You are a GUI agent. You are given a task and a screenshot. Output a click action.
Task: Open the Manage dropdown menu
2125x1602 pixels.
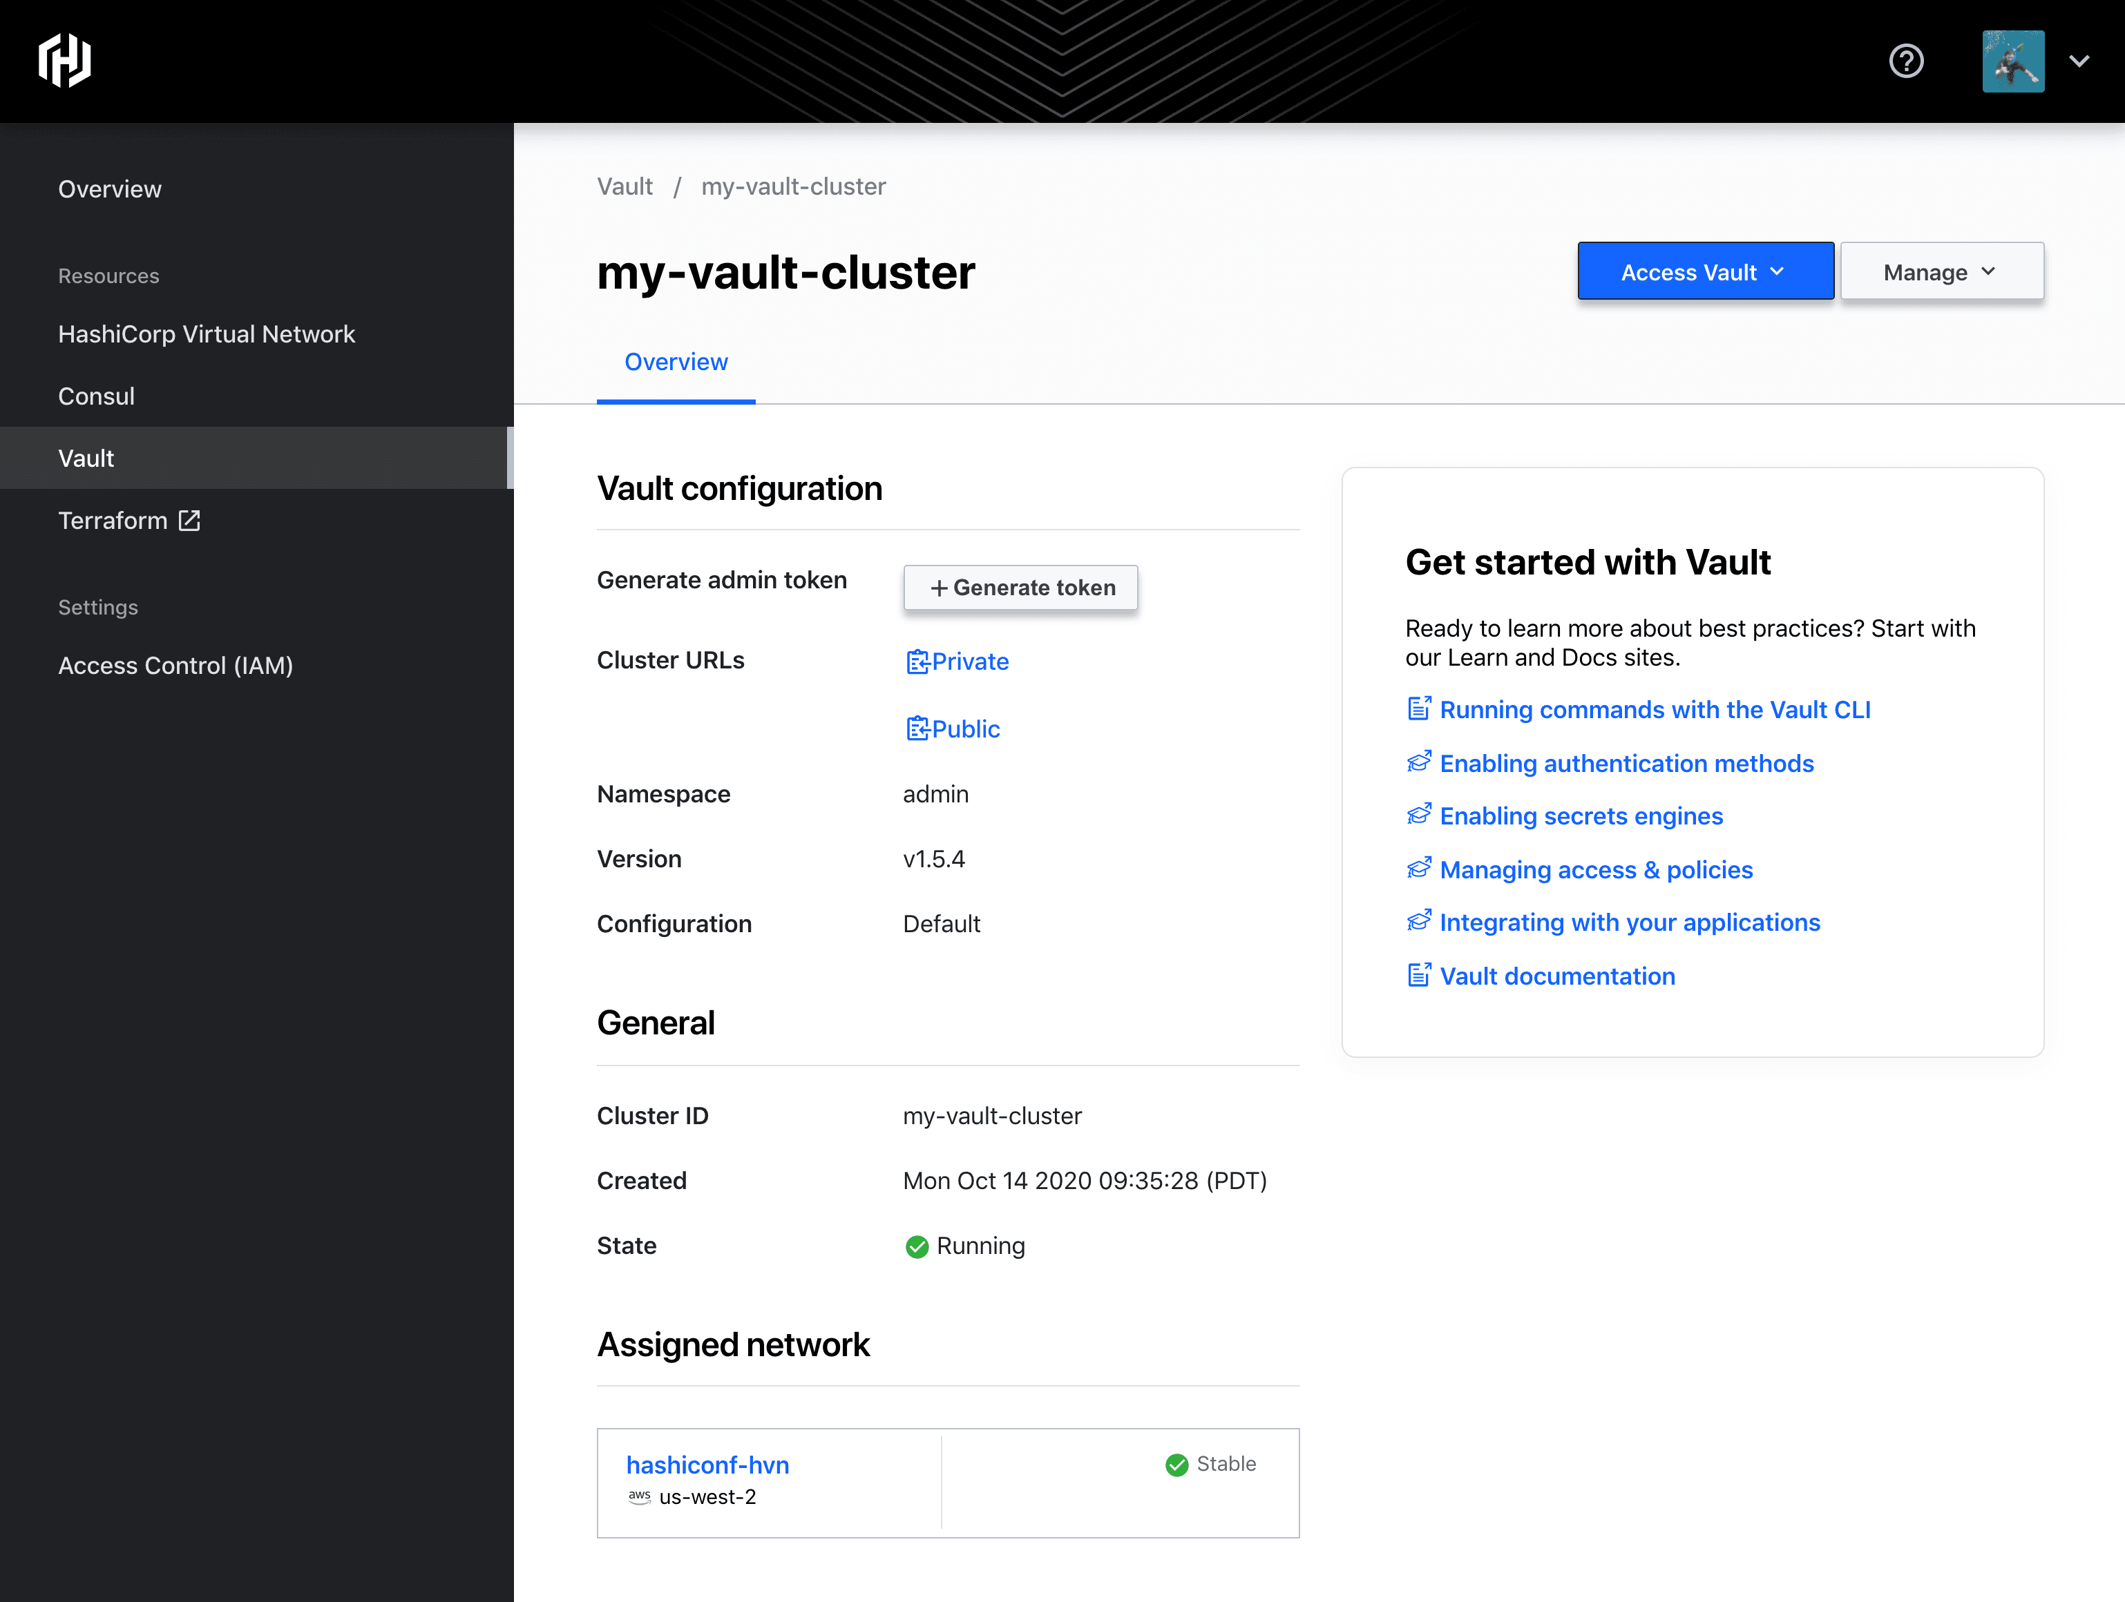[x=1941, y=272]
